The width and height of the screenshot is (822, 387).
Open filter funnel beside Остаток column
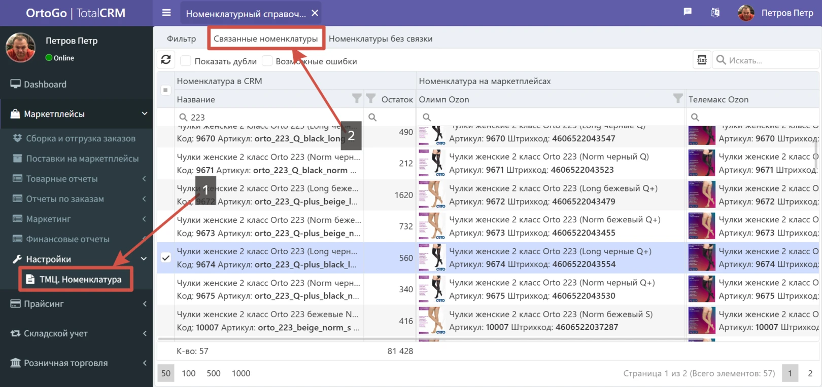point(371,98)
